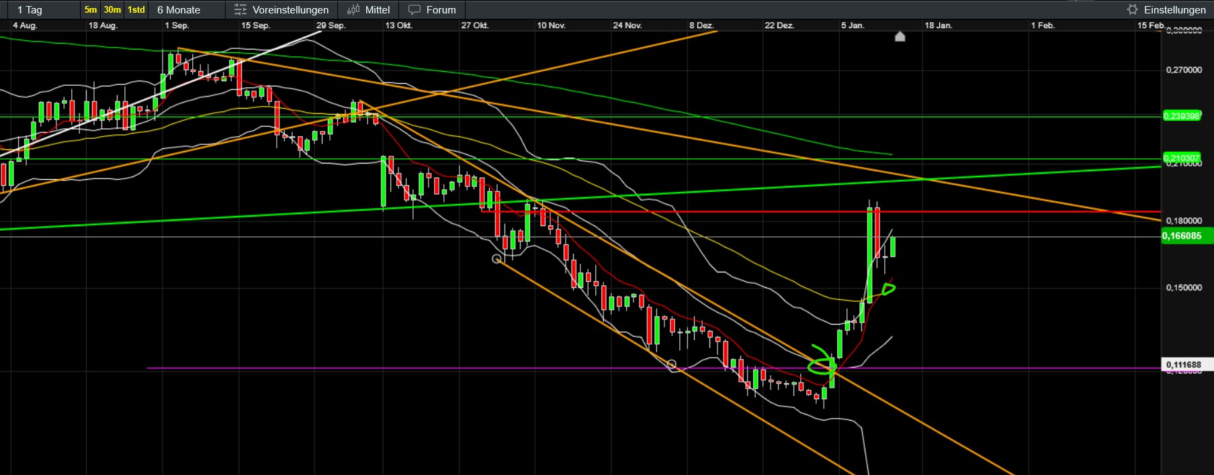This screenshot has width=1214, height=475.
Task: Click the large green hand-drawn breakout circle
Action: pos(821,364)
